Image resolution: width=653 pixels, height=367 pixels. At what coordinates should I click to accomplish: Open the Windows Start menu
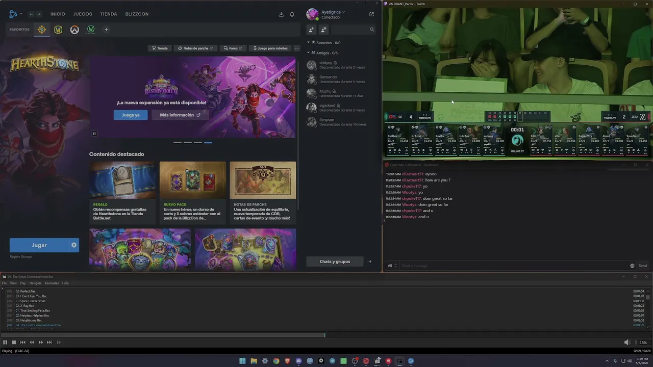pos(242,361)
